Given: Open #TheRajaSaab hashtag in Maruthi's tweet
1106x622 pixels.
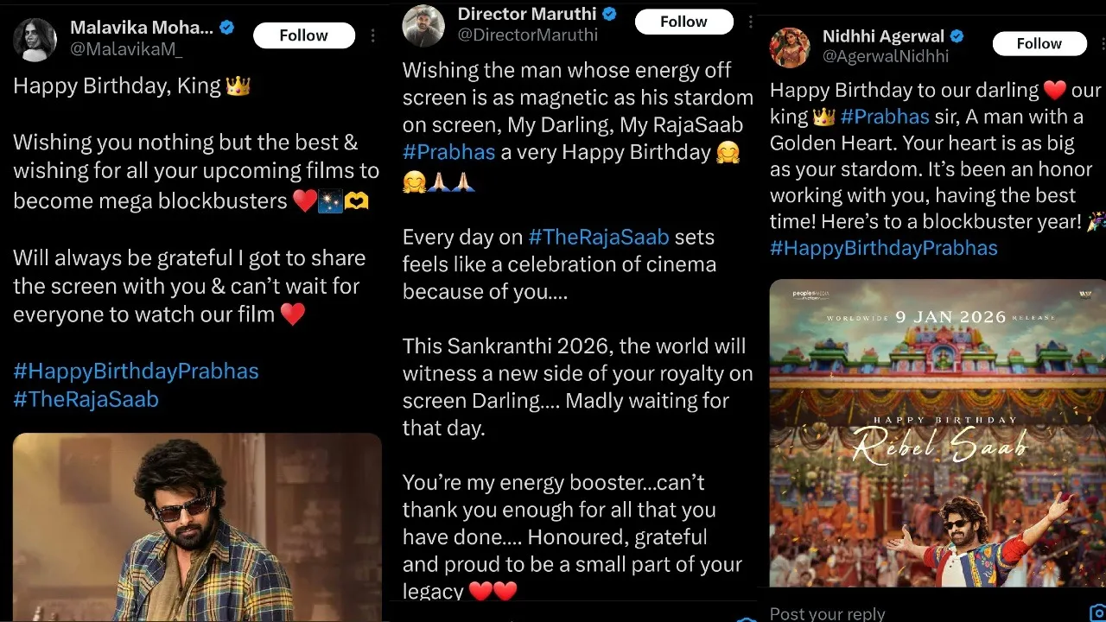Looking at the screenshot, I should click(599, 237).
